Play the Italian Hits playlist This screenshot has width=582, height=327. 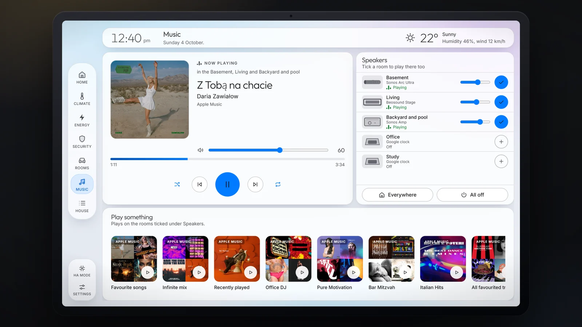click(x=457, y=272)
